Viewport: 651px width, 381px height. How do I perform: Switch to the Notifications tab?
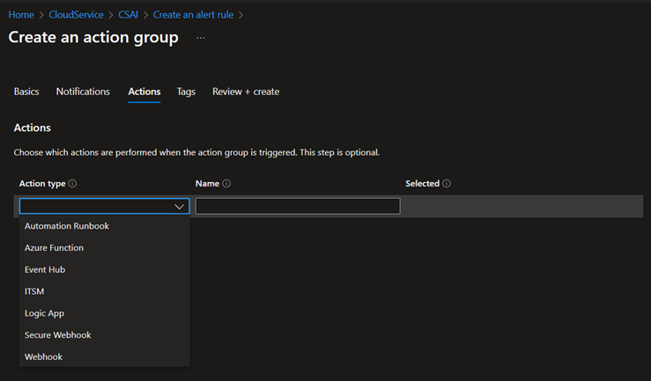[x=83, y=92]
